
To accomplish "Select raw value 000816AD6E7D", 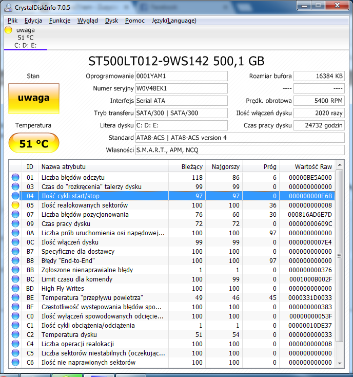I will click(310, 215).
